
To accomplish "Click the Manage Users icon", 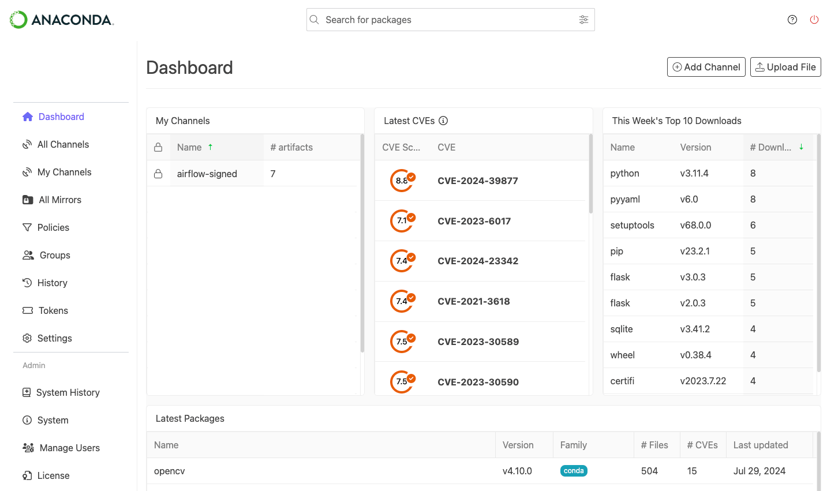I will click(28, 448).
